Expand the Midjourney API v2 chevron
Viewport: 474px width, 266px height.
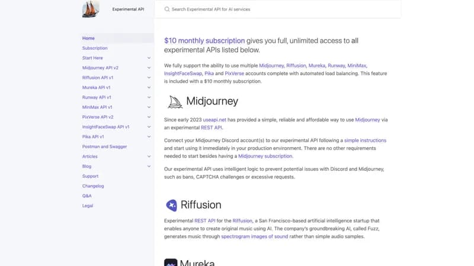coord(149,68)
